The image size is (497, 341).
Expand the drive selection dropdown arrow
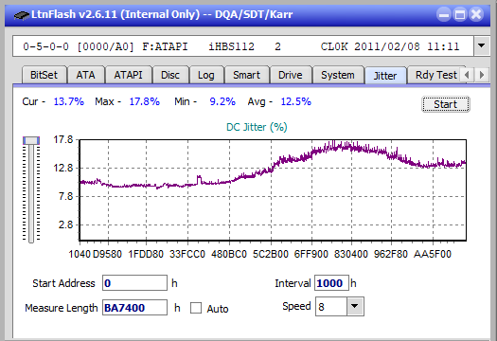[482, 46]
